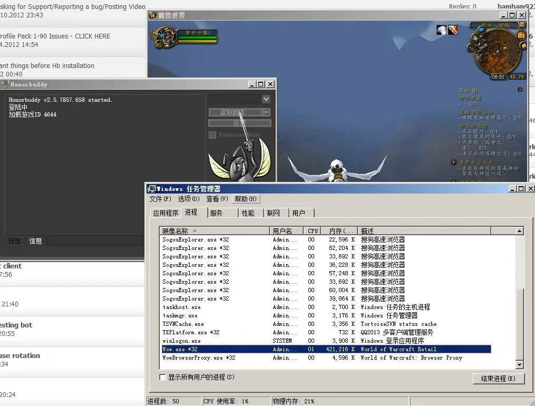Click the process list scrollbar thumb

[x=519, y=323]
